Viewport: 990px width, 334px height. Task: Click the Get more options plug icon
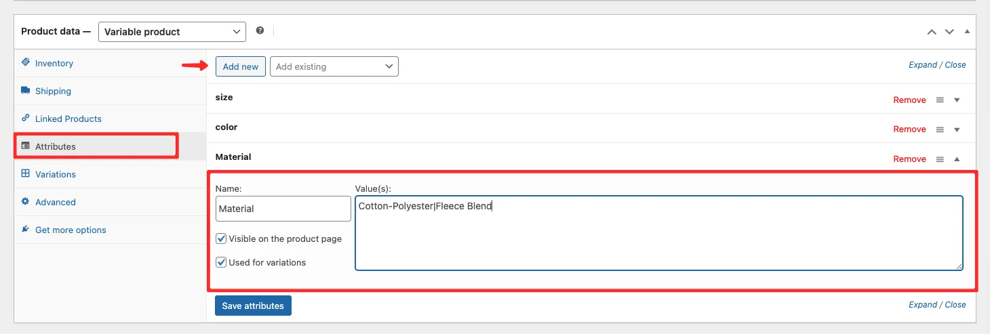pyautogui.click(x=26, y=229)
